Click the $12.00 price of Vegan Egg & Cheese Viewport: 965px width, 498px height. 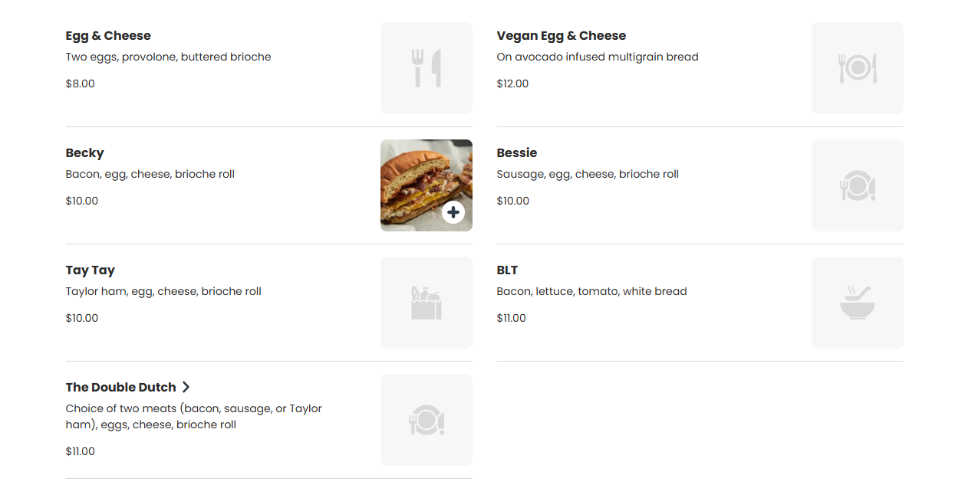point(513,84)
